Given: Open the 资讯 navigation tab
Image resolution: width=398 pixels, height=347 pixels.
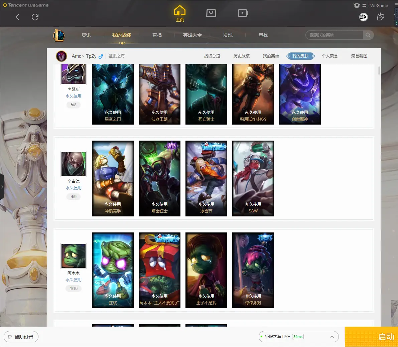Looking at the screenshot, I should [x=86, y=35].
